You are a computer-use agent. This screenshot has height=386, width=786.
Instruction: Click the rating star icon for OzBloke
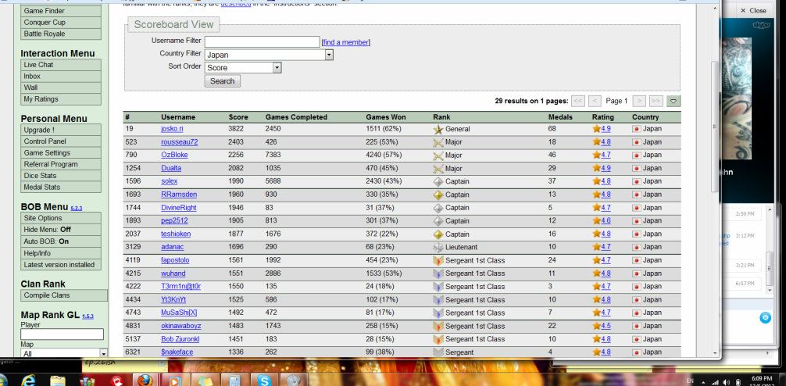(596, 155)
